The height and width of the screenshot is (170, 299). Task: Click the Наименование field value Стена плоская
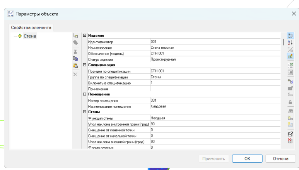[x=162, y=48]
